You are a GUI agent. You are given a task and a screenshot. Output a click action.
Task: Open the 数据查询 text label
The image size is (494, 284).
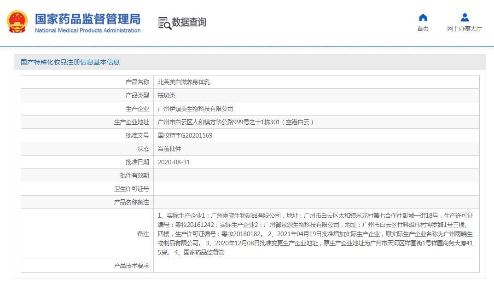(189, 22)
